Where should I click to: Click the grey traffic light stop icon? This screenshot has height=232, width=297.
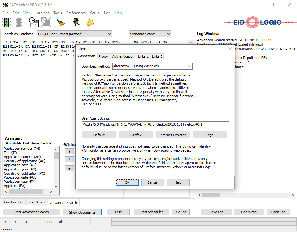(19, 22)
